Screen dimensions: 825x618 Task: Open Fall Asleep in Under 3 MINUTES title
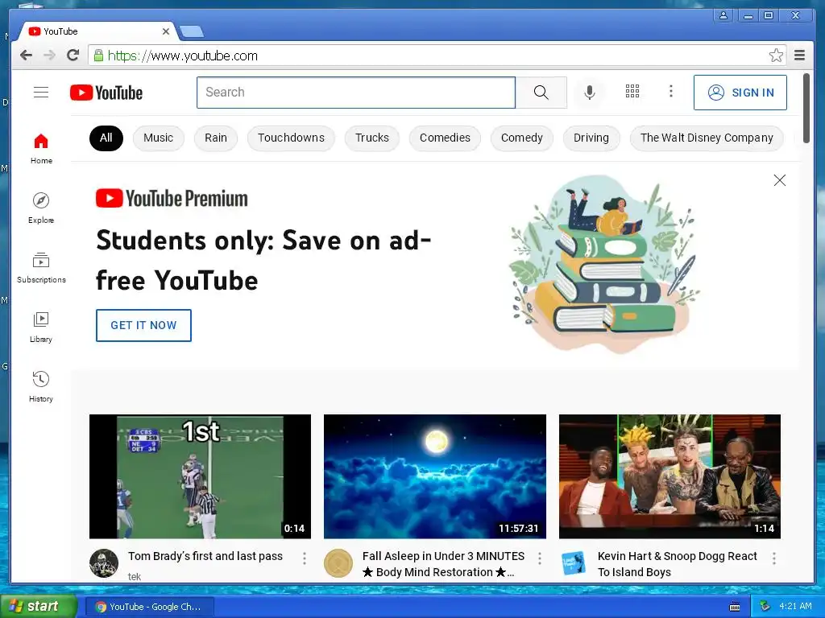(x=443, y=564)
